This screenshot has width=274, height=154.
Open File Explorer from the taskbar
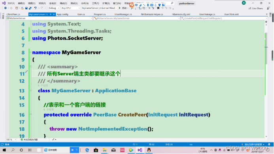pos(104,150)
